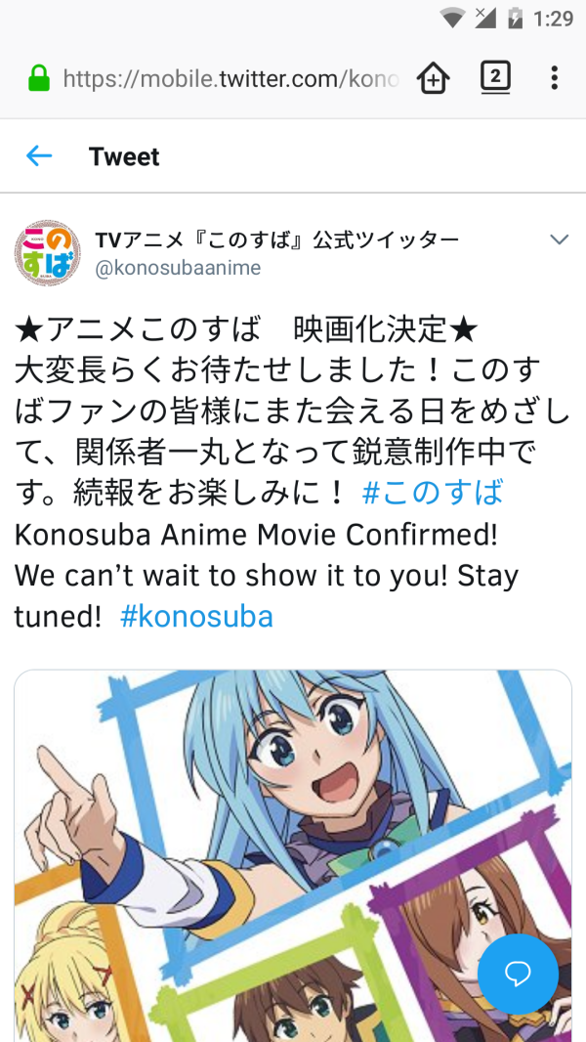Viewport: 586px width, 1042px height.
Task: Focus the browser URL address field
Action: [x=230, y=78]
